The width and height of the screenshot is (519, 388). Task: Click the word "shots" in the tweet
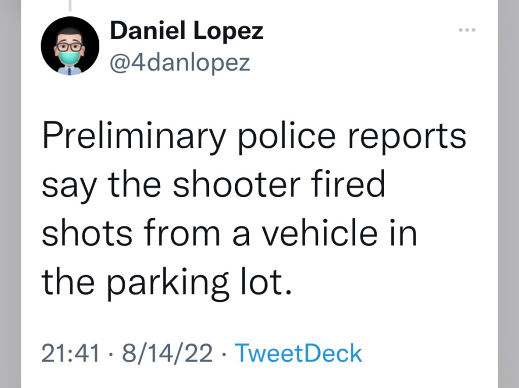(x=81, y=234)
